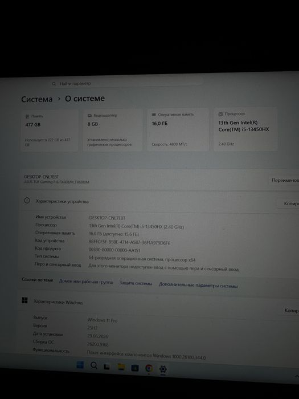Open Дополнительные параметры системы link

(x=198, y=285)
